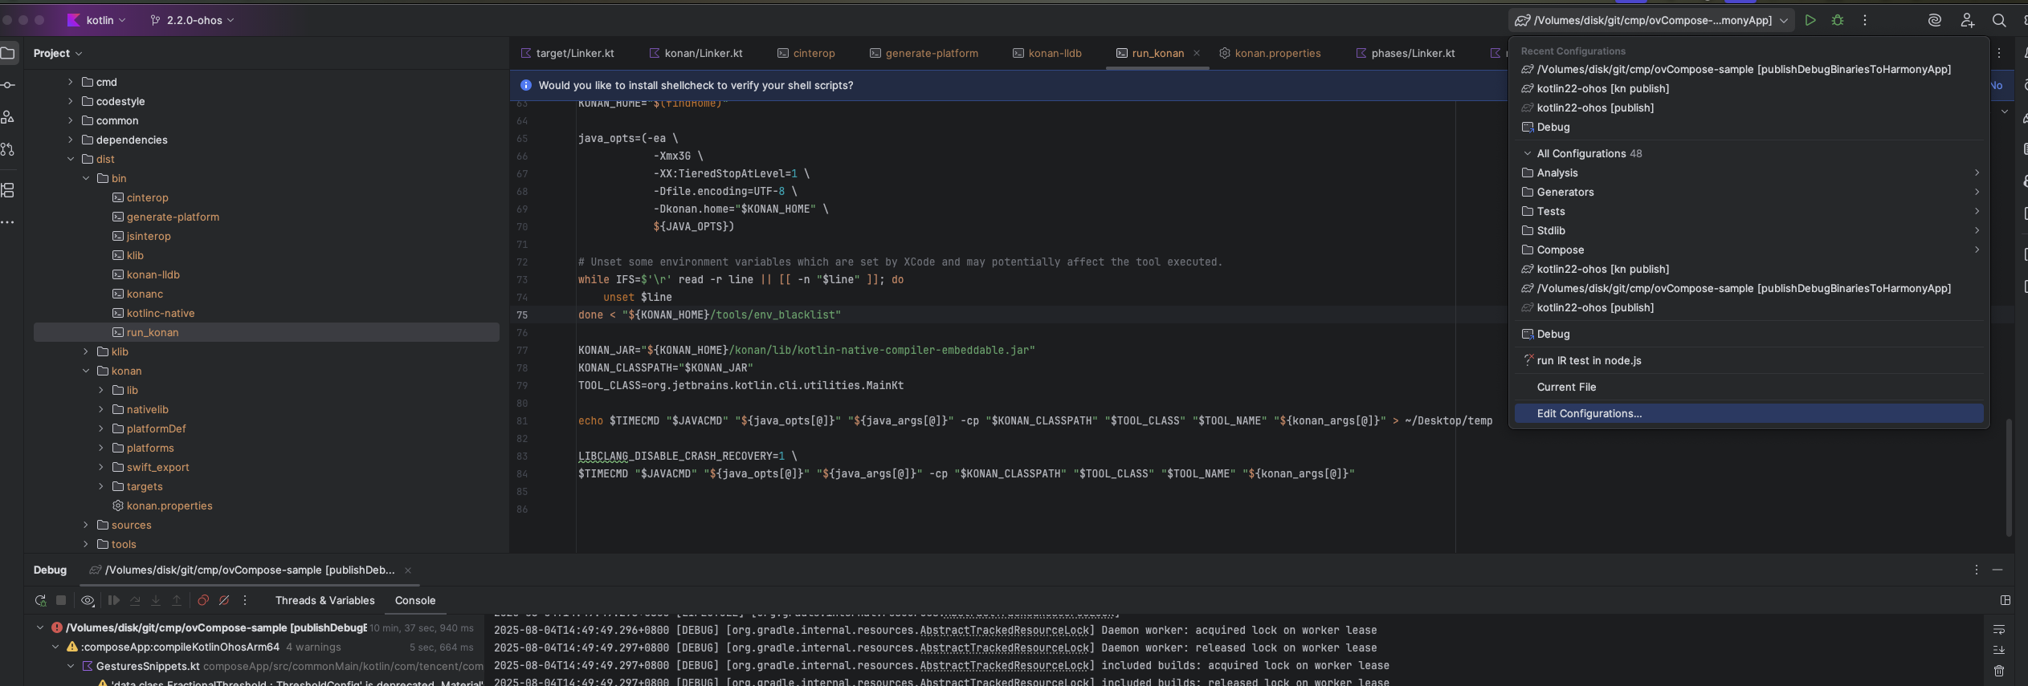
Task: Open Threads & Variables debug tab
Action: [x=324, y=600]
